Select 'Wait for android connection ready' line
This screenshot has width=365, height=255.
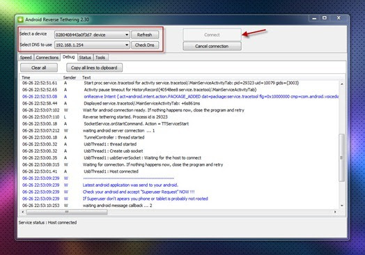coord(179,110)
